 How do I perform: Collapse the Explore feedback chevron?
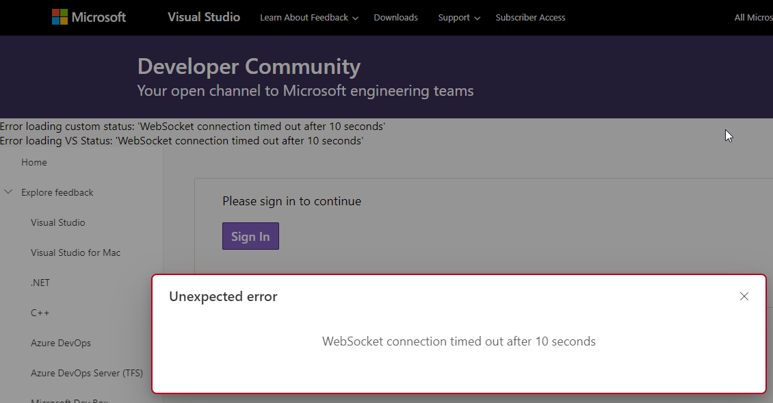(x=8, y=192)
